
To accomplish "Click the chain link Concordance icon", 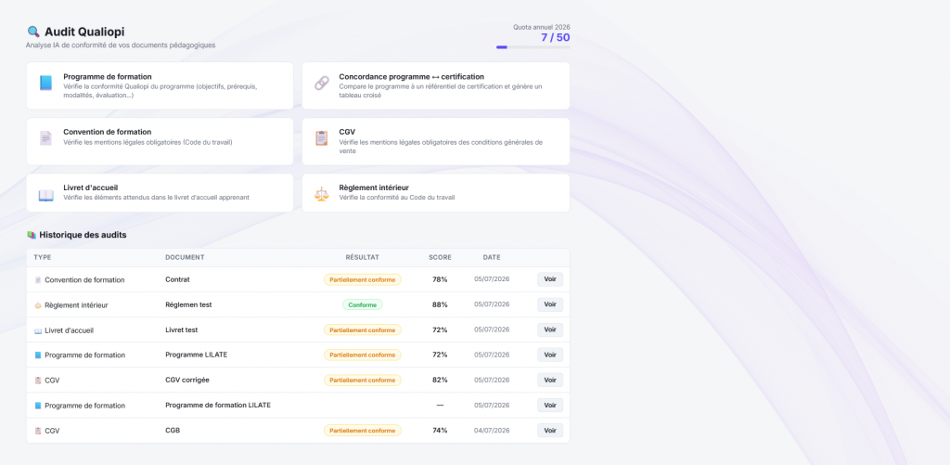I will [322, 83].
